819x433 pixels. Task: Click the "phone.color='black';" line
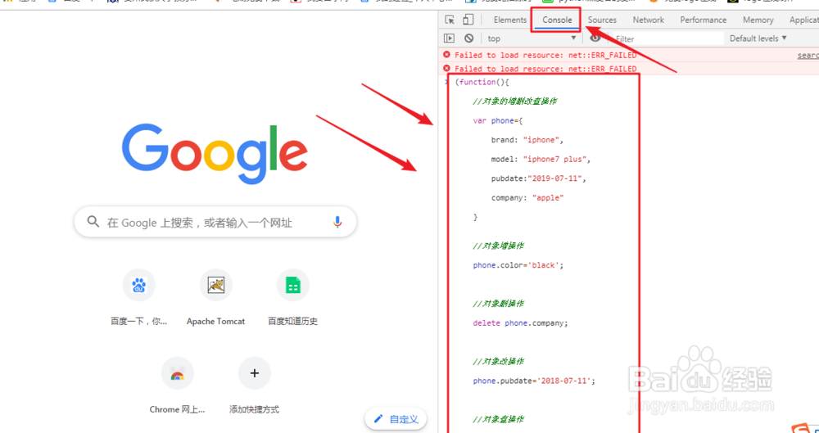[518, 265]
